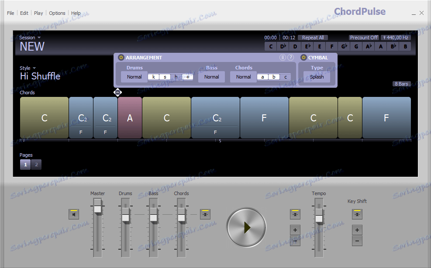The height and width of the screenshot is (268, 431).
Task: Click the Hi Shuffle style name
Action: coord(40,76)
